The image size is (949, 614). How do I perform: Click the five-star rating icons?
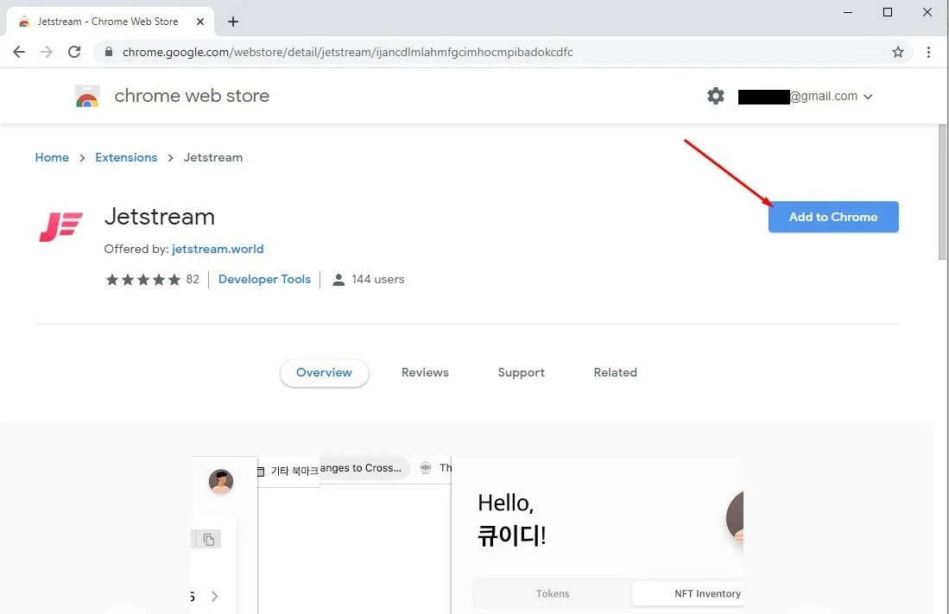point(142,279)
